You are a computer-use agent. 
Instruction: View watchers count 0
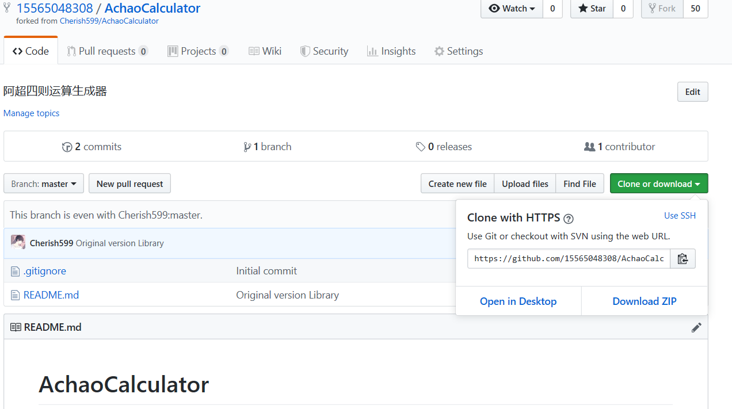[x=552, y=8]
